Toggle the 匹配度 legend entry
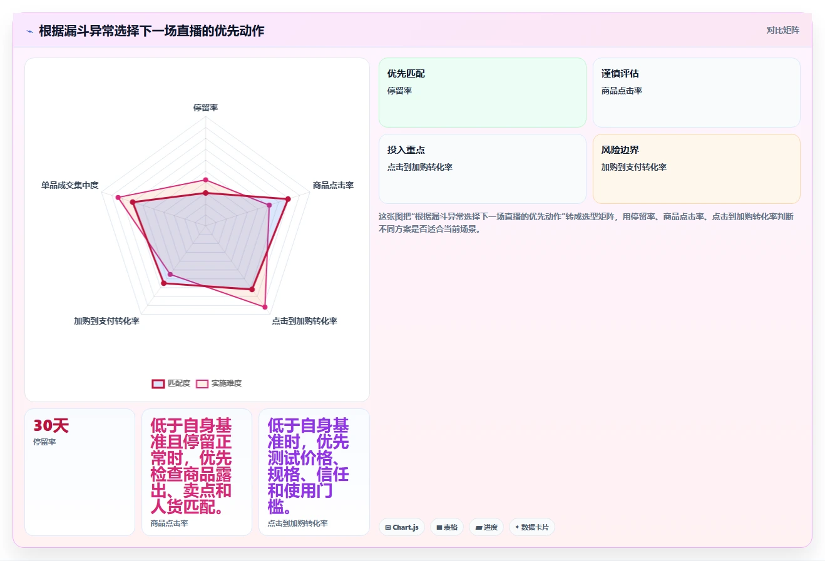 click(x=171, y=383)
